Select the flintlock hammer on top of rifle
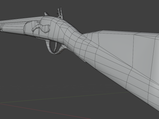The image size is (159, 119). (60, 13)
